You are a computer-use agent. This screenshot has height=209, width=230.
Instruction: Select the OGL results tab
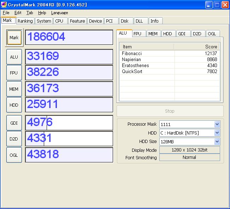click(x=212, y=34)
